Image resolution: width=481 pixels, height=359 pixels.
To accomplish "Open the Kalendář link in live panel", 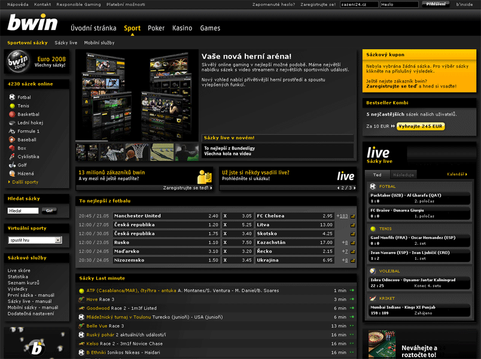I will [456, 175].
